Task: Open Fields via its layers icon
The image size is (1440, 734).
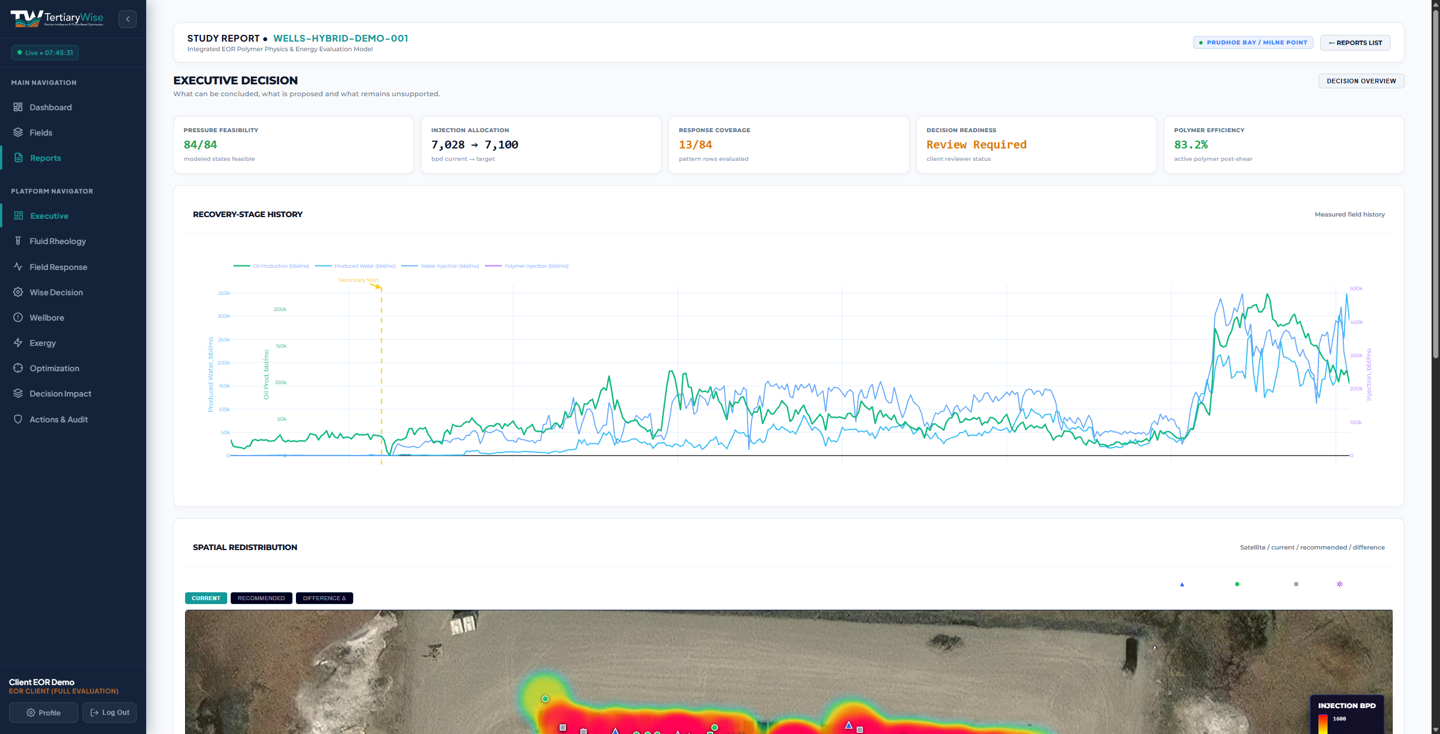Action: pyautogui.click(x=18, y=132)
